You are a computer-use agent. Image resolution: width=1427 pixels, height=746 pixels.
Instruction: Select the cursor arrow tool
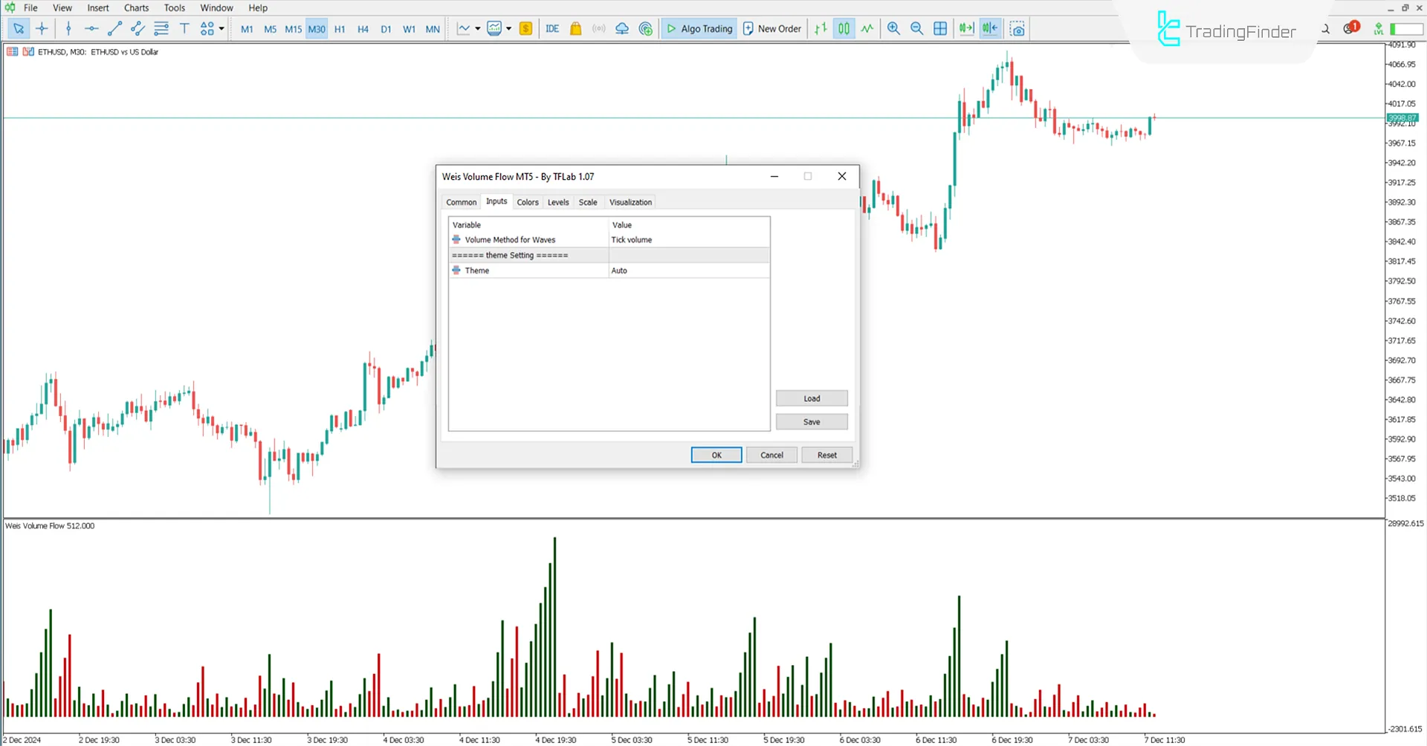pyautogui.click(x=19, y=29)
